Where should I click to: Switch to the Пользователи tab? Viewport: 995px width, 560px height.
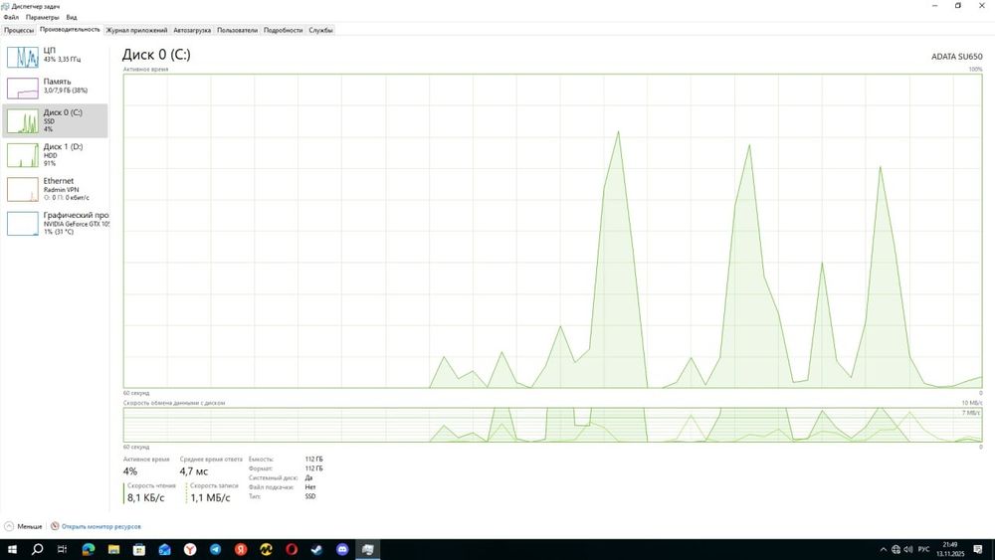(x=238, y=30)
